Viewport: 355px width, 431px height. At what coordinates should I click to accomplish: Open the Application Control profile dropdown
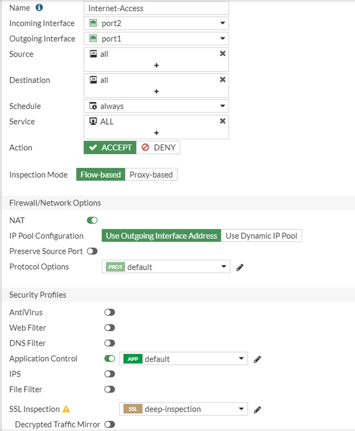(183, 359)
